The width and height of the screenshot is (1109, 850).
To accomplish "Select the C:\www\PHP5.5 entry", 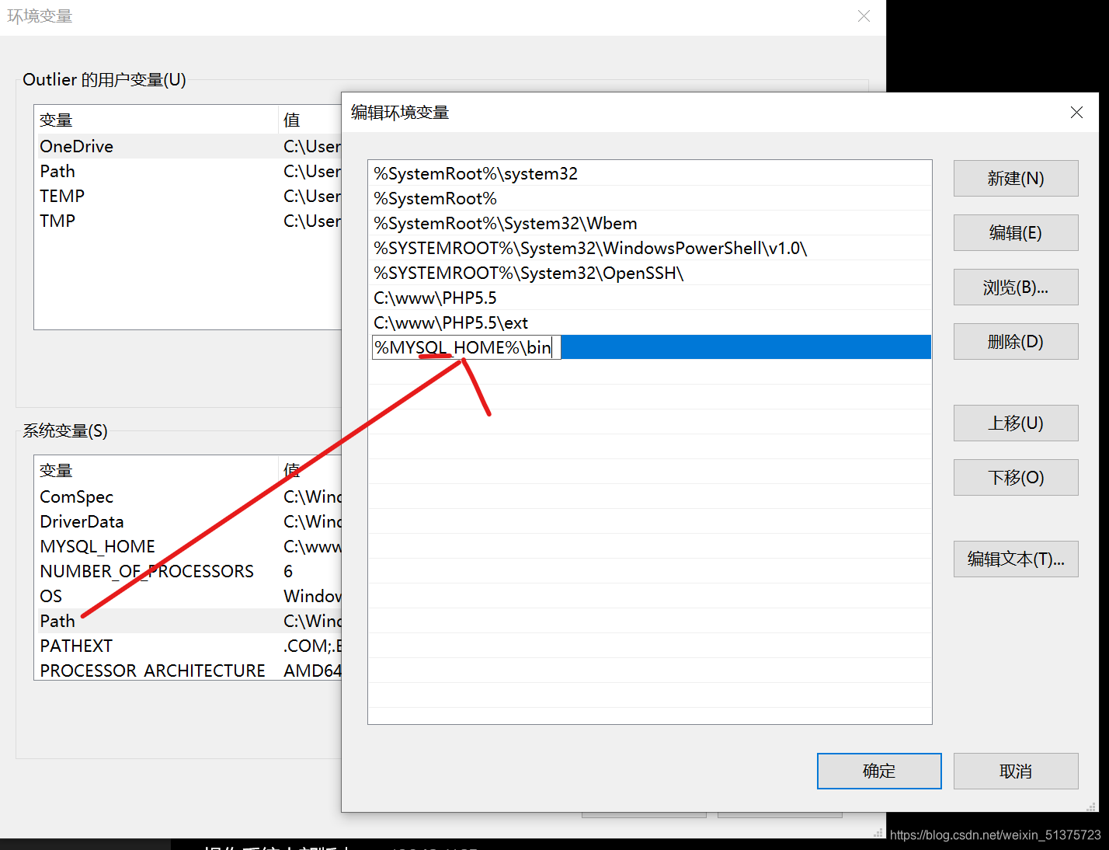I will (650, 298).
